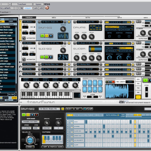Image resolution: width=151 pixels, height=151 pixels.
Task: Click yellow latch button in SLICE-SEQ module
Action: pos(46,57)
